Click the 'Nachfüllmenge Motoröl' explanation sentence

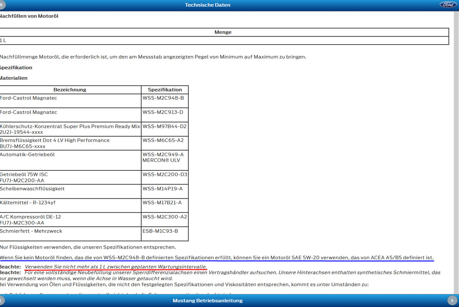(x=153, y=57)
